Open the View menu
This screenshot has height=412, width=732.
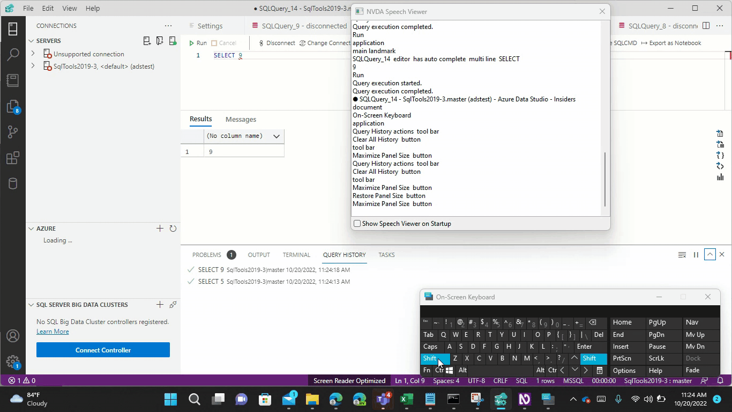click(69, 8)
